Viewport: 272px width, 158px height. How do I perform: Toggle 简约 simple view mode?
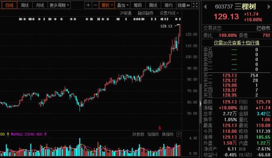[168, 6]
